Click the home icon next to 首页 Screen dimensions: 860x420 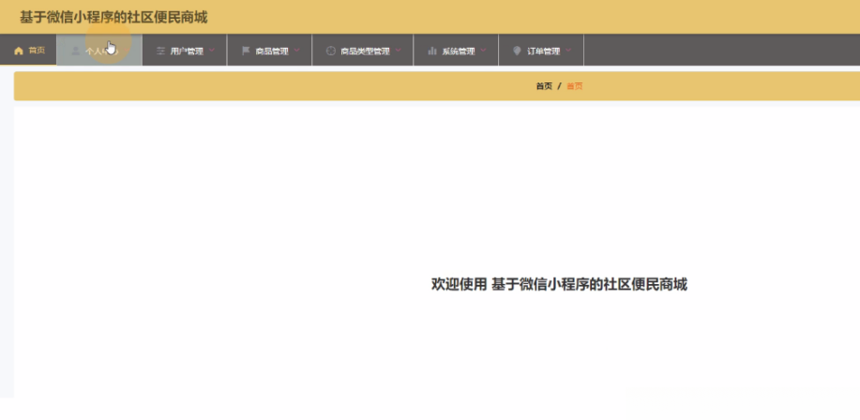(x=19, y=51)
